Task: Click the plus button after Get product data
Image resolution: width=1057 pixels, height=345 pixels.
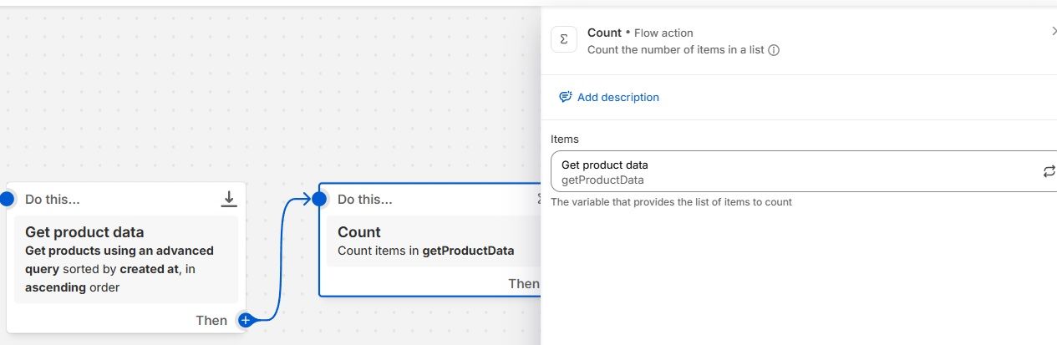Action: [x=246, y=320]
